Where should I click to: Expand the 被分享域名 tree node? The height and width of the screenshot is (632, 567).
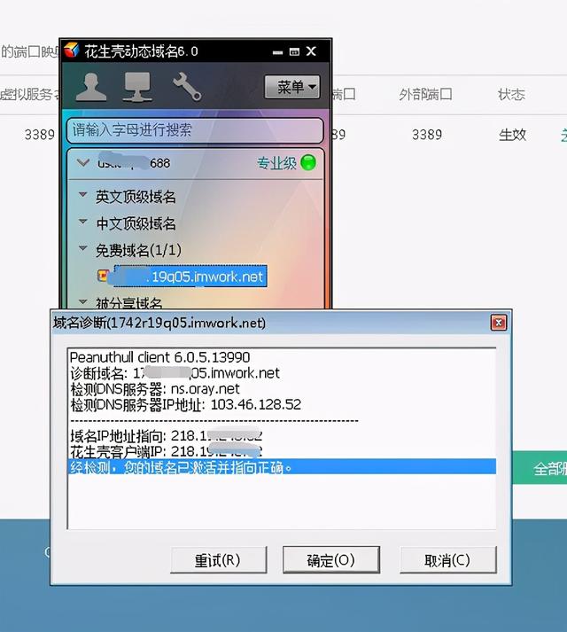[82, 301]
